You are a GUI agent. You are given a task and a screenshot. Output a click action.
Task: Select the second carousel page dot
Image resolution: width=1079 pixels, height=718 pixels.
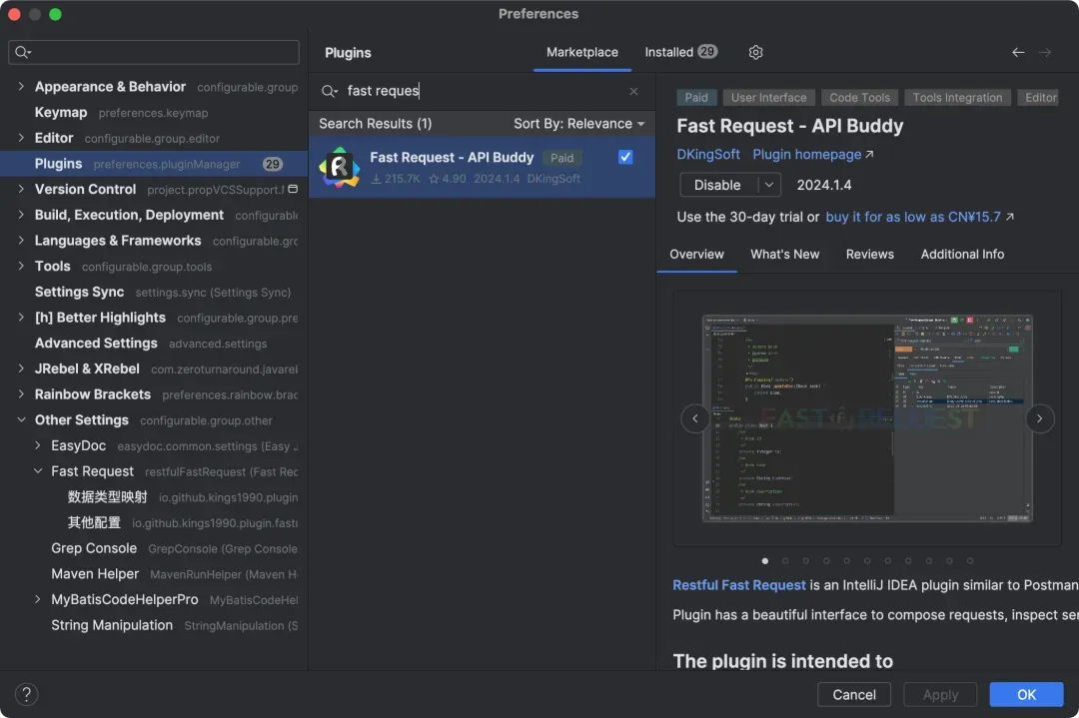[785, 560]
